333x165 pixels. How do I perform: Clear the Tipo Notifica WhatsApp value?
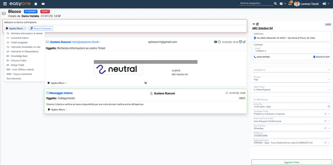pos(325,128)
